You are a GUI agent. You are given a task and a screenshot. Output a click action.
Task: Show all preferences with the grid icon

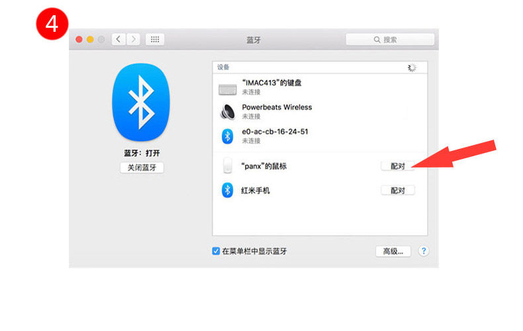tap(155, 39)
